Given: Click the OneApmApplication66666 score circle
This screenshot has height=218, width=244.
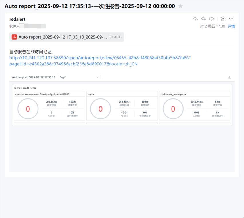Looking at the screenshot, I should point(28,109).
